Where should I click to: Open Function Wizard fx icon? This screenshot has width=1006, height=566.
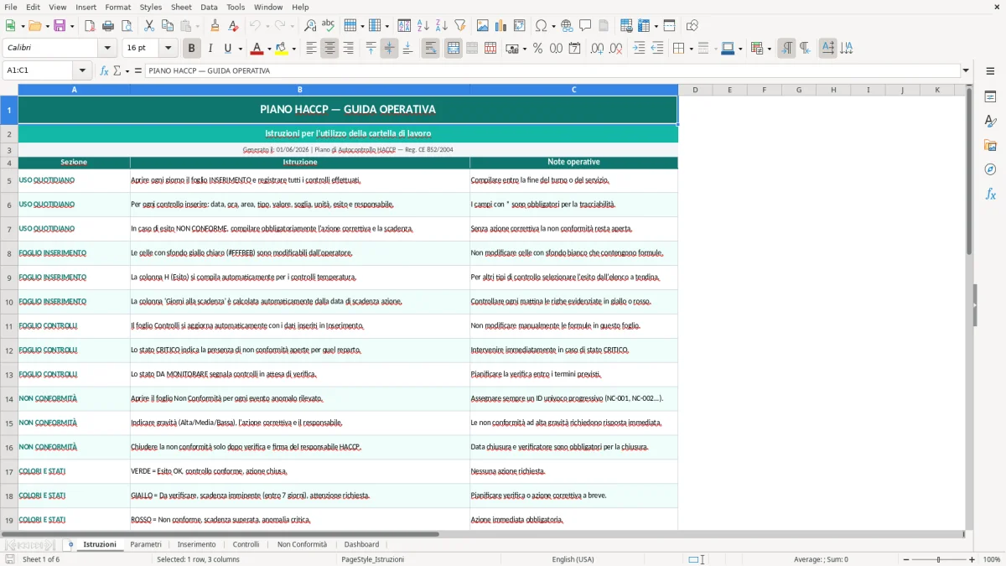(x=105, y=70)
